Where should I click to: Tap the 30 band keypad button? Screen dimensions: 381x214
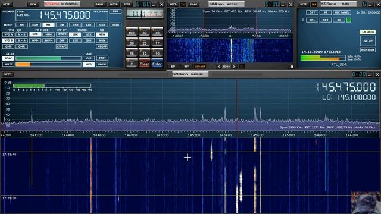pyautogui.click(x=131, y=42)
